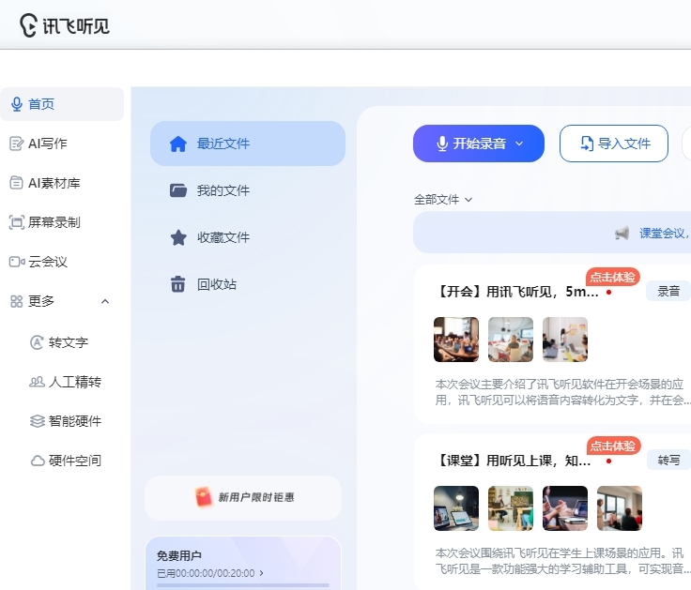Click the 智能硬件 layers icon
This screenshot has height=590, width=691.
pos(38,421)
